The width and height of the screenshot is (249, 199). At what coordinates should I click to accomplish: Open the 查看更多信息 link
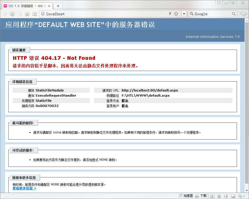tap(25, 188)
